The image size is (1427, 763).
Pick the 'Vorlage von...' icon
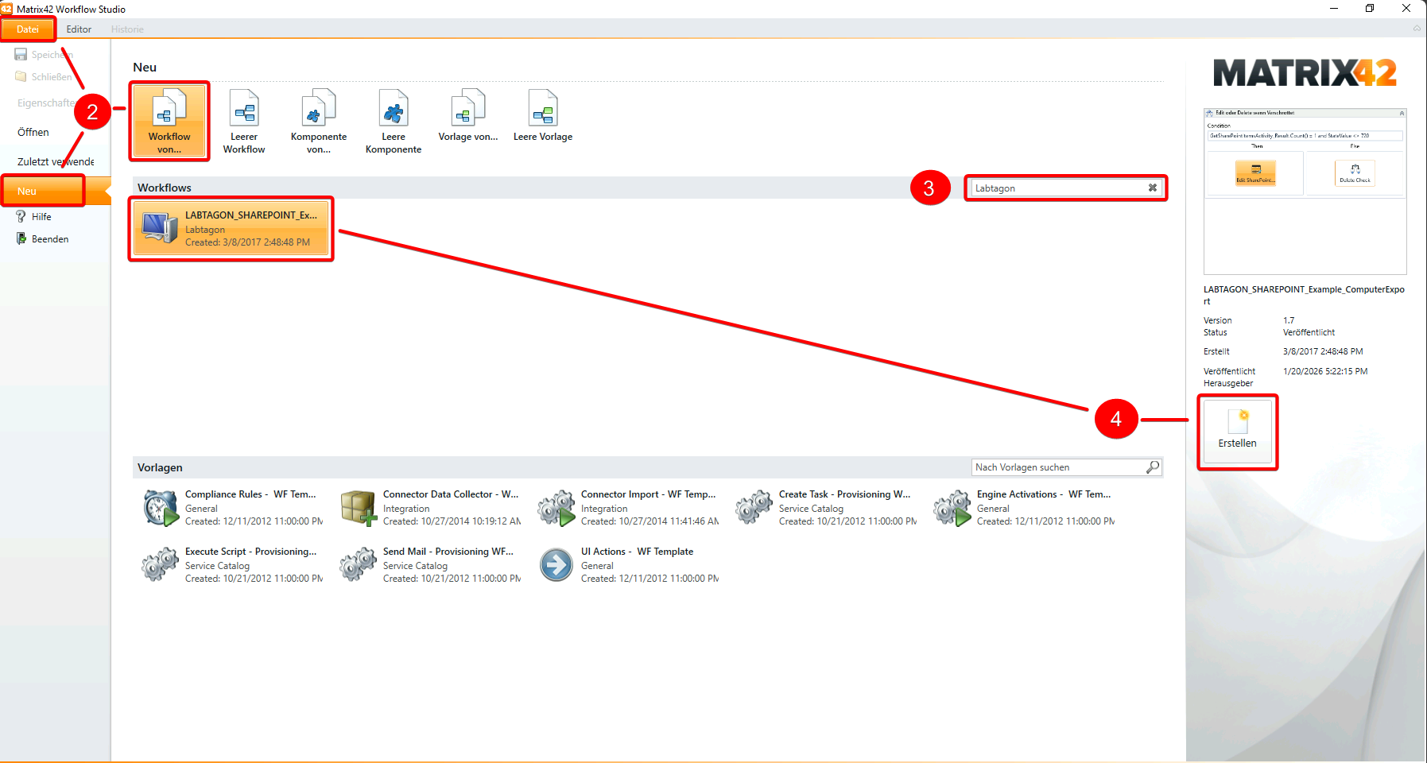tap(467, 117)
